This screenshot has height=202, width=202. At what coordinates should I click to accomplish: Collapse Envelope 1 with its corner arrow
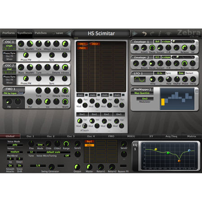pos(197,43)
